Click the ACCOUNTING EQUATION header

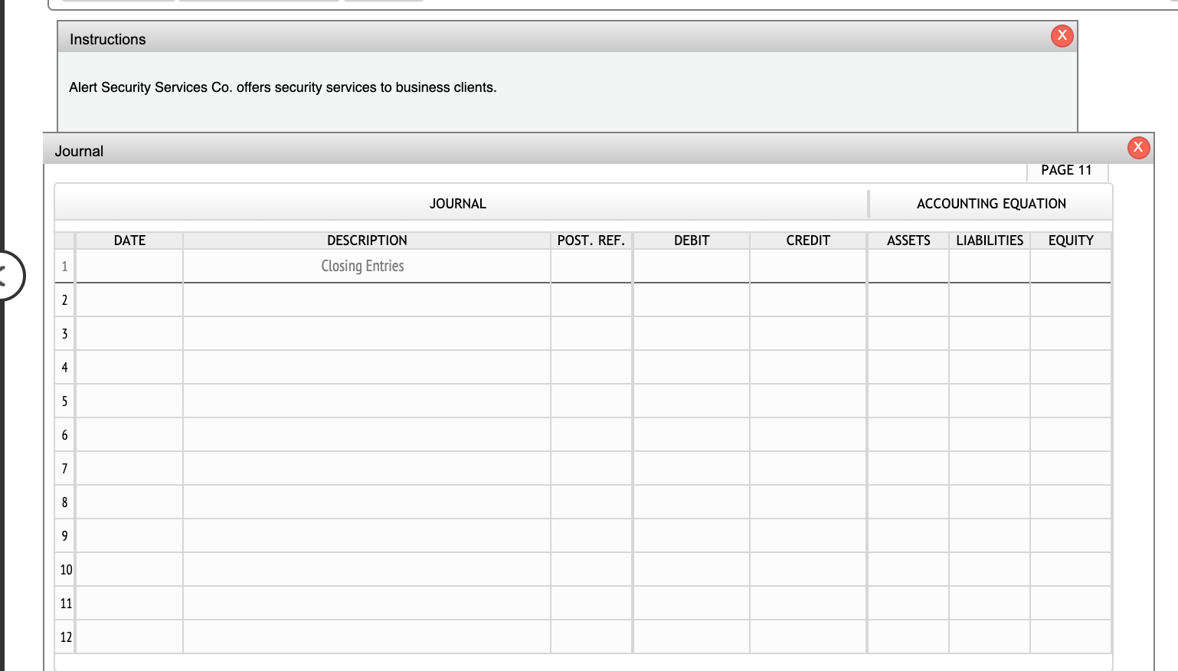point(990,203)
